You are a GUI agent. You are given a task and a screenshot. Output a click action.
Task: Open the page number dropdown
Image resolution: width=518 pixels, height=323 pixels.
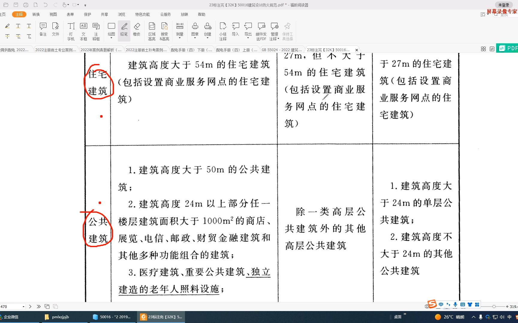point(23,307)
